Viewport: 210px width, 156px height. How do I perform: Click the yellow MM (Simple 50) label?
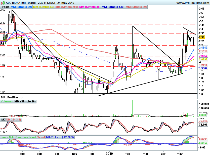pyautogui.click(x=44, y=7)
